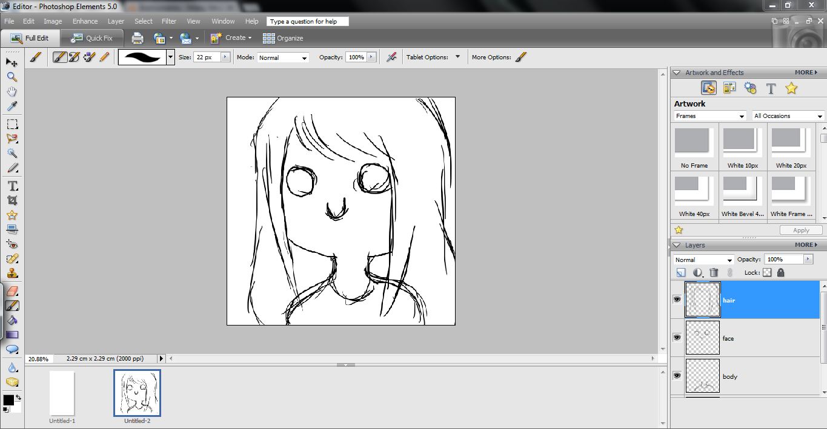Open the Filter menu
The width and height of the screenshot is (827, 429).
[168, 21]
